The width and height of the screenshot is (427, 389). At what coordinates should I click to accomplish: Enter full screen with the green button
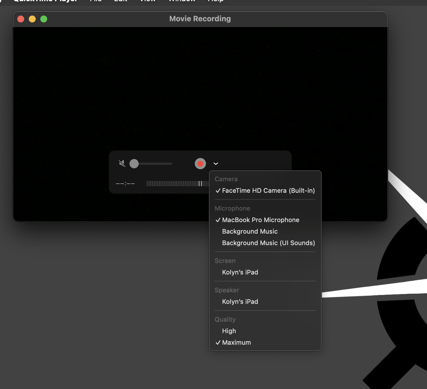tap(44, 19)
